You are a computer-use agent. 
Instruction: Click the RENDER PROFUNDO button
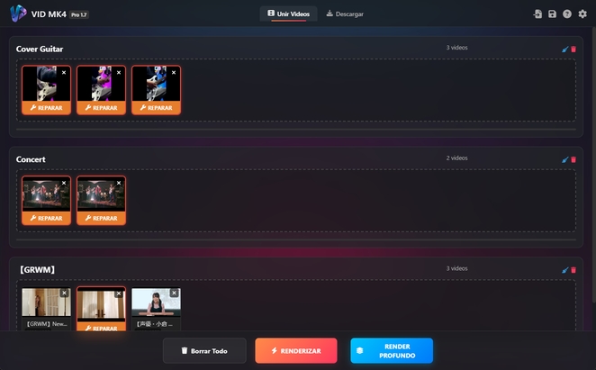click(x=392, y=350)
